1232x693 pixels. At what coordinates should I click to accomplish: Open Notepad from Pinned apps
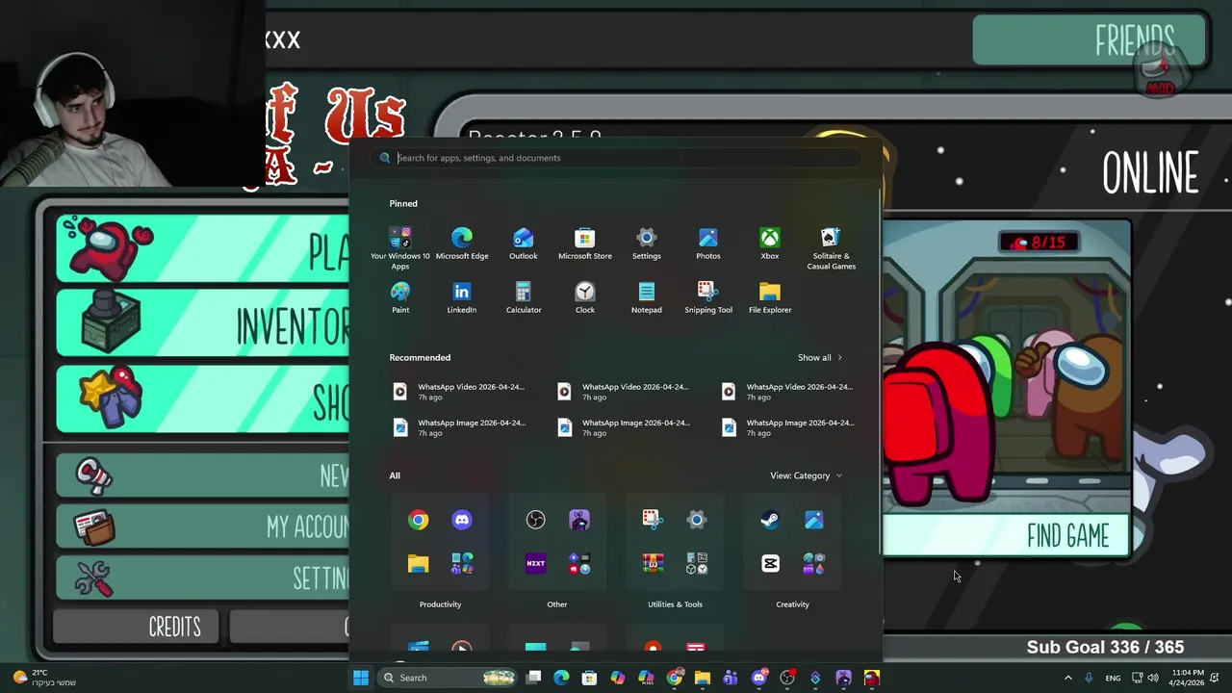click(x=647, y=297)
